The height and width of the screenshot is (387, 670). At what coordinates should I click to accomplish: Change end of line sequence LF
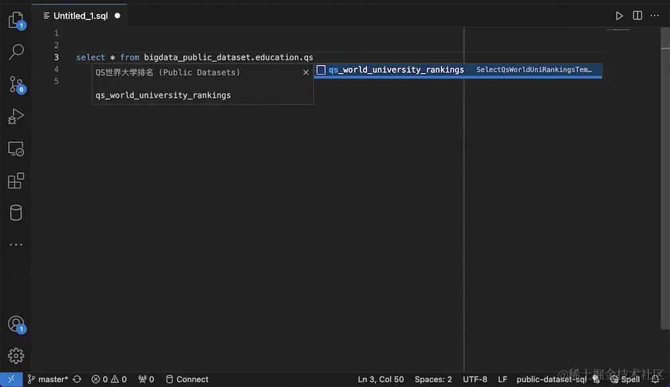502,380
